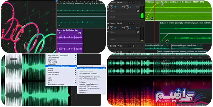Click clip volume icon on Sports Bag Movements clip
The image size is (213, 107).
[59, 26]
